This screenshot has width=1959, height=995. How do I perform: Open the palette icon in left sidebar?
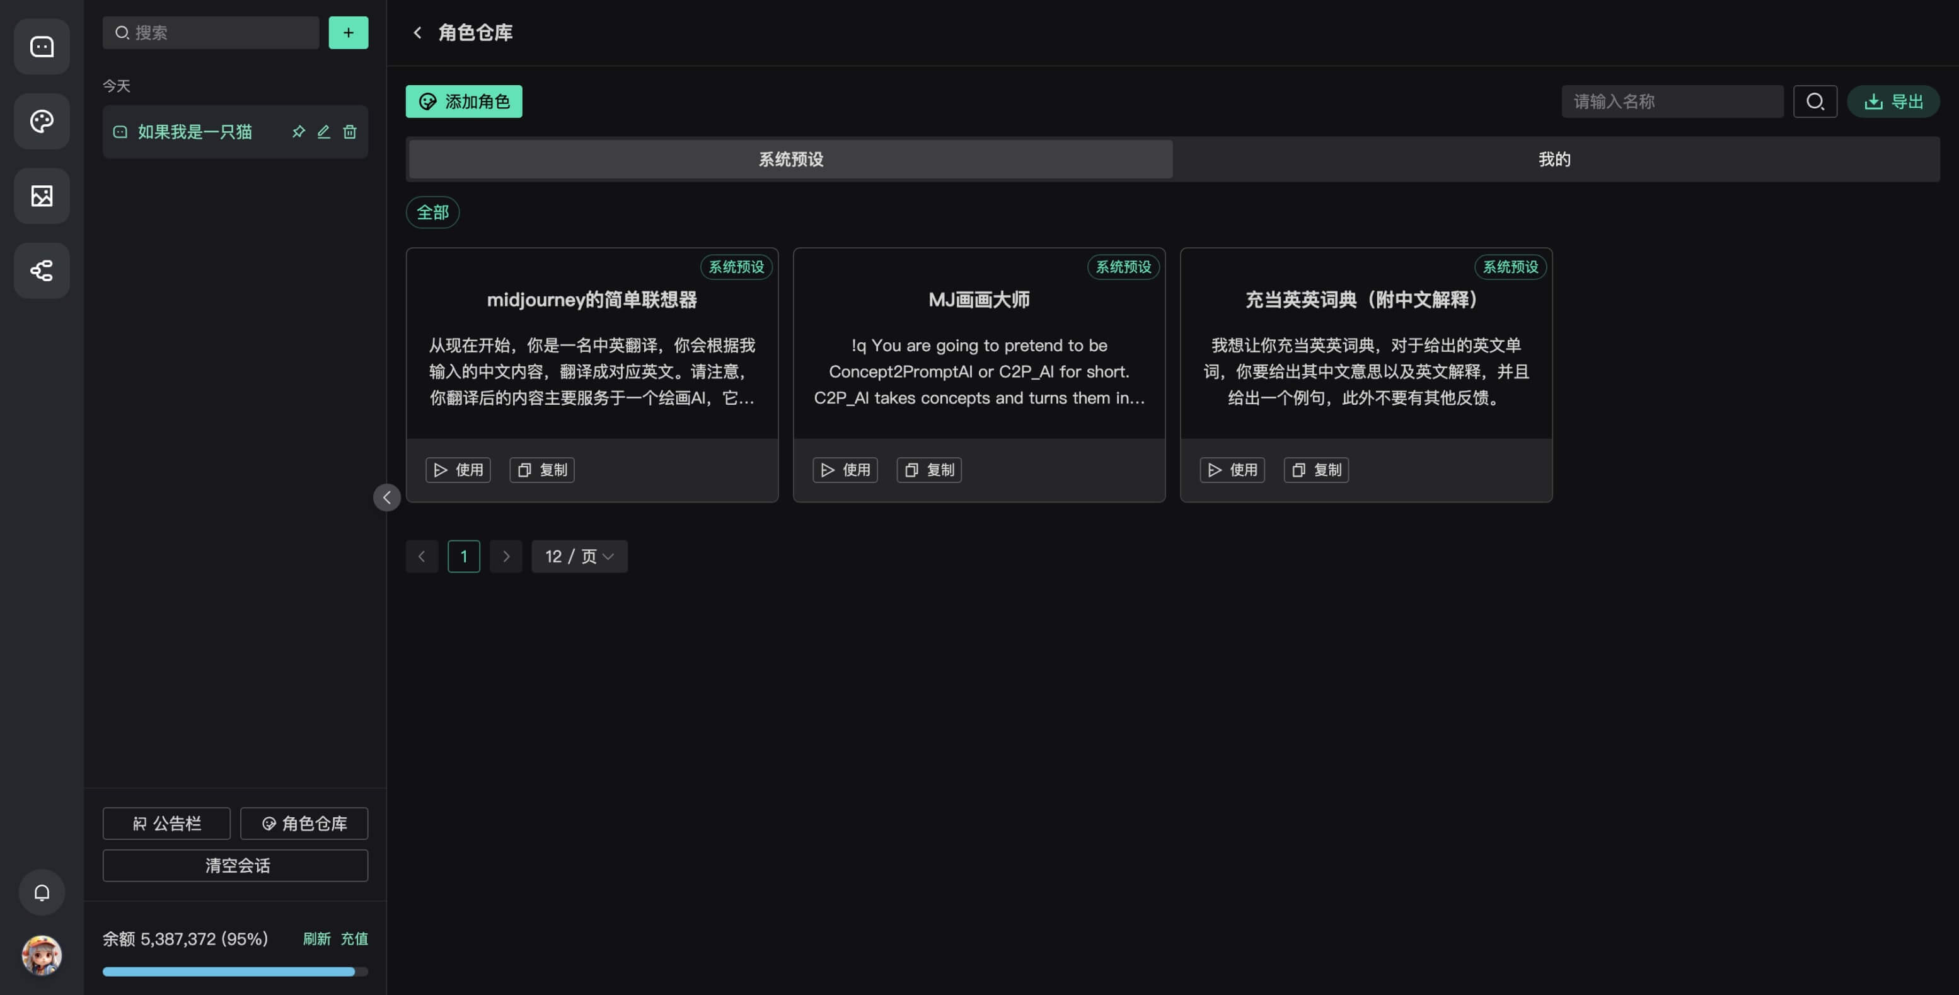click(x=42, y=122)
